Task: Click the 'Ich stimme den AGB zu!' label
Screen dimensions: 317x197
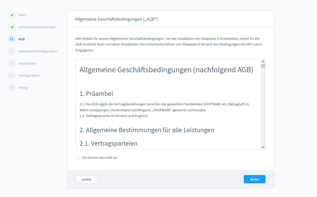Action: pos(100,157)
